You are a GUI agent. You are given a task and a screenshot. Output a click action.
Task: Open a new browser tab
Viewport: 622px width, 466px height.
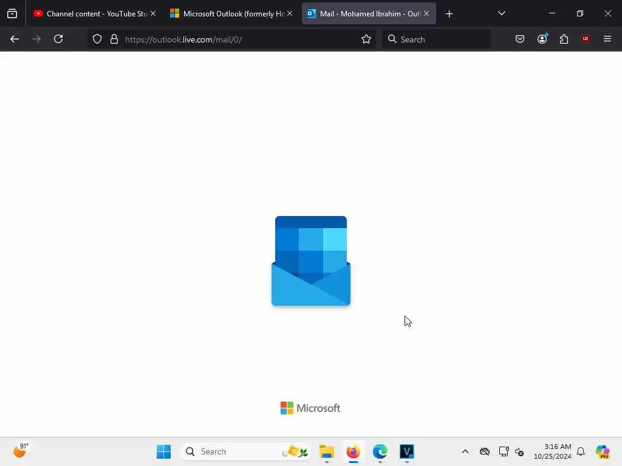tap(449, 14)
